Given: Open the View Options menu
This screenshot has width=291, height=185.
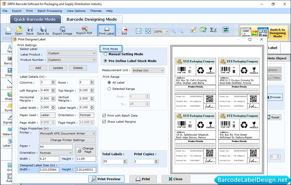Looking at the screenshot, I should 76,11.
